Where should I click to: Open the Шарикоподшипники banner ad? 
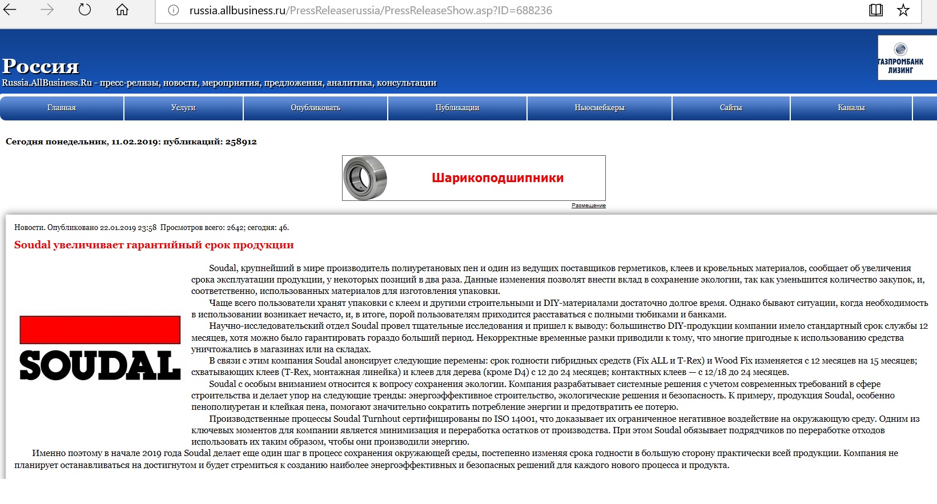coord(474,178)
